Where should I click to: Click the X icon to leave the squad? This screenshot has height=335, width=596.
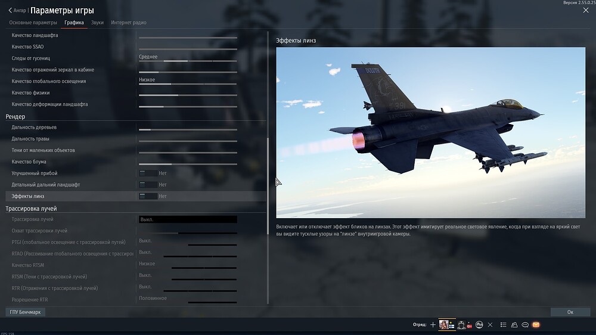[490, 325]
